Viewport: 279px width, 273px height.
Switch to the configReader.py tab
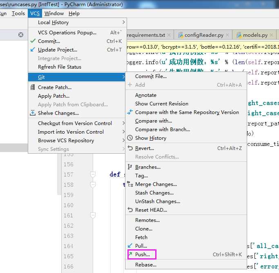pyautogui.click(x=204, y=35)
